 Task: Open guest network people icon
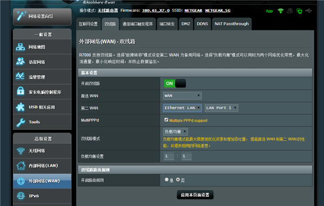pyautogui.click(x=21, y=62)
